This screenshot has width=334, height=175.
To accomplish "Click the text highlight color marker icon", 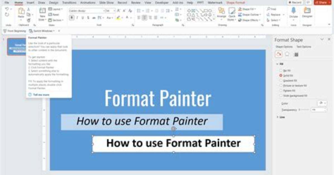I will pyautogui.click(x=118, y=18).
